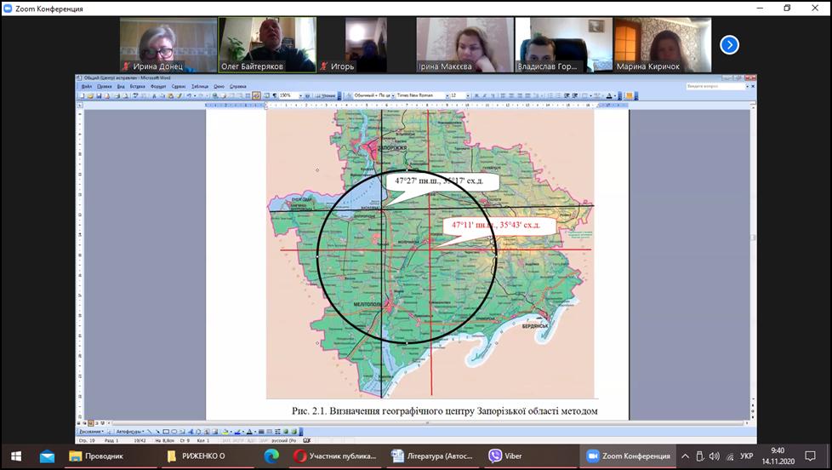The width and height of the screenshot is (832, 470).
Task: Select the Rectangle drawing tool
Action: tap(166, 432)
